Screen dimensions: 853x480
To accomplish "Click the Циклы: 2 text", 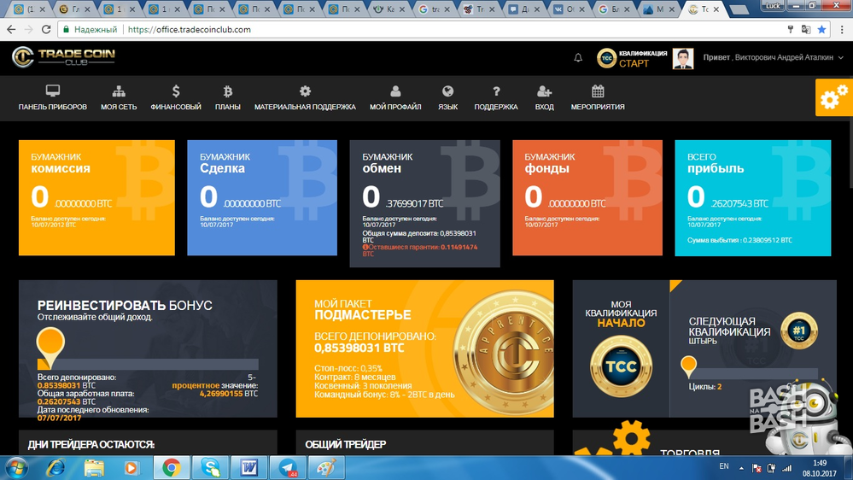I will (705, 386).
